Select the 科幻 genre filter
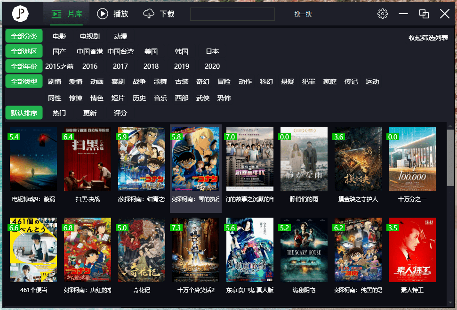 coord(266,82)
